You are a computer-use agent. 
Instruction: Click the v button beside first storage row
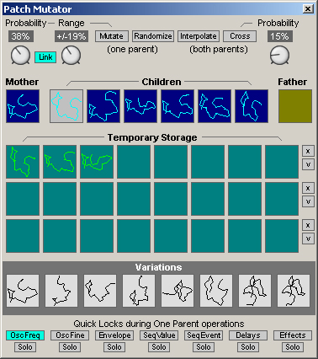pos(308,164)
